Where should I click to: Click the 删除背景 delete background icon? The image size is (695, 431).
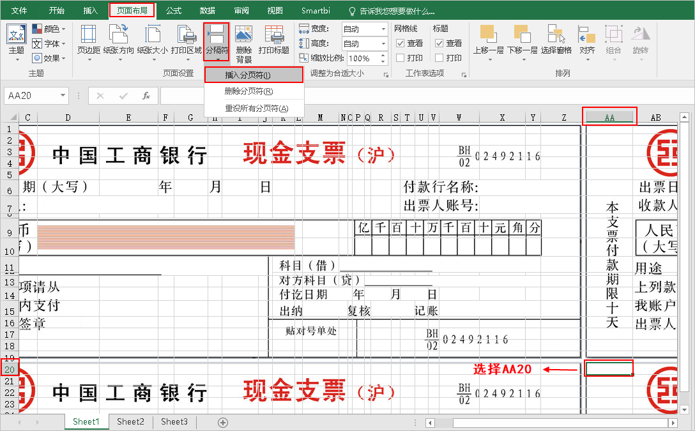click(x=244, y=43)
